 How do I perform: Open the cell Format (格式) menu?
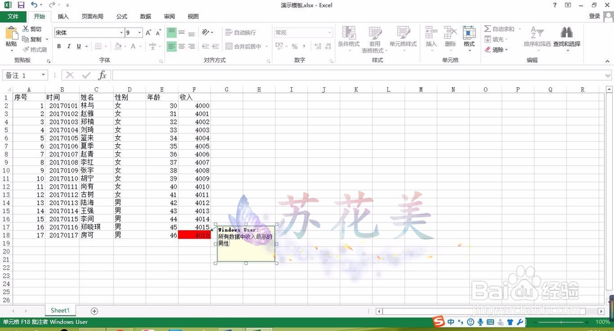(469, 39)
